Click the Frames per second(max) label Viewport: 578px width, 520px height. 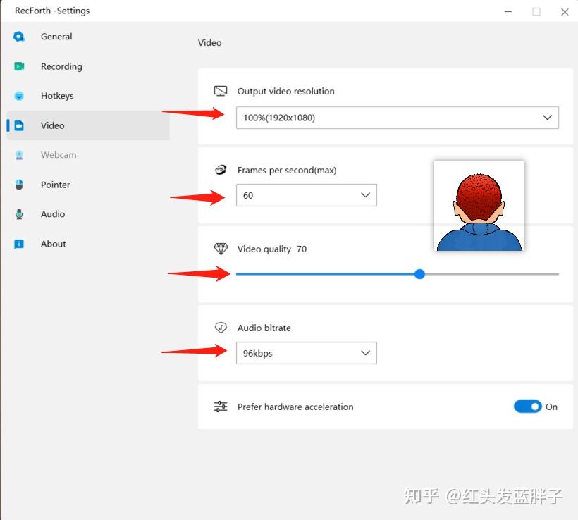point(287,171)
